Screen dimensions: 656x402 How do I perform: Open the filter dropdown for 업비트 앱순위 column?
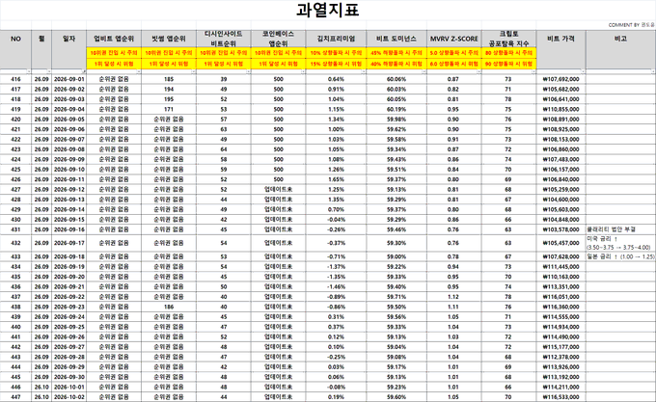click(139, 72)
